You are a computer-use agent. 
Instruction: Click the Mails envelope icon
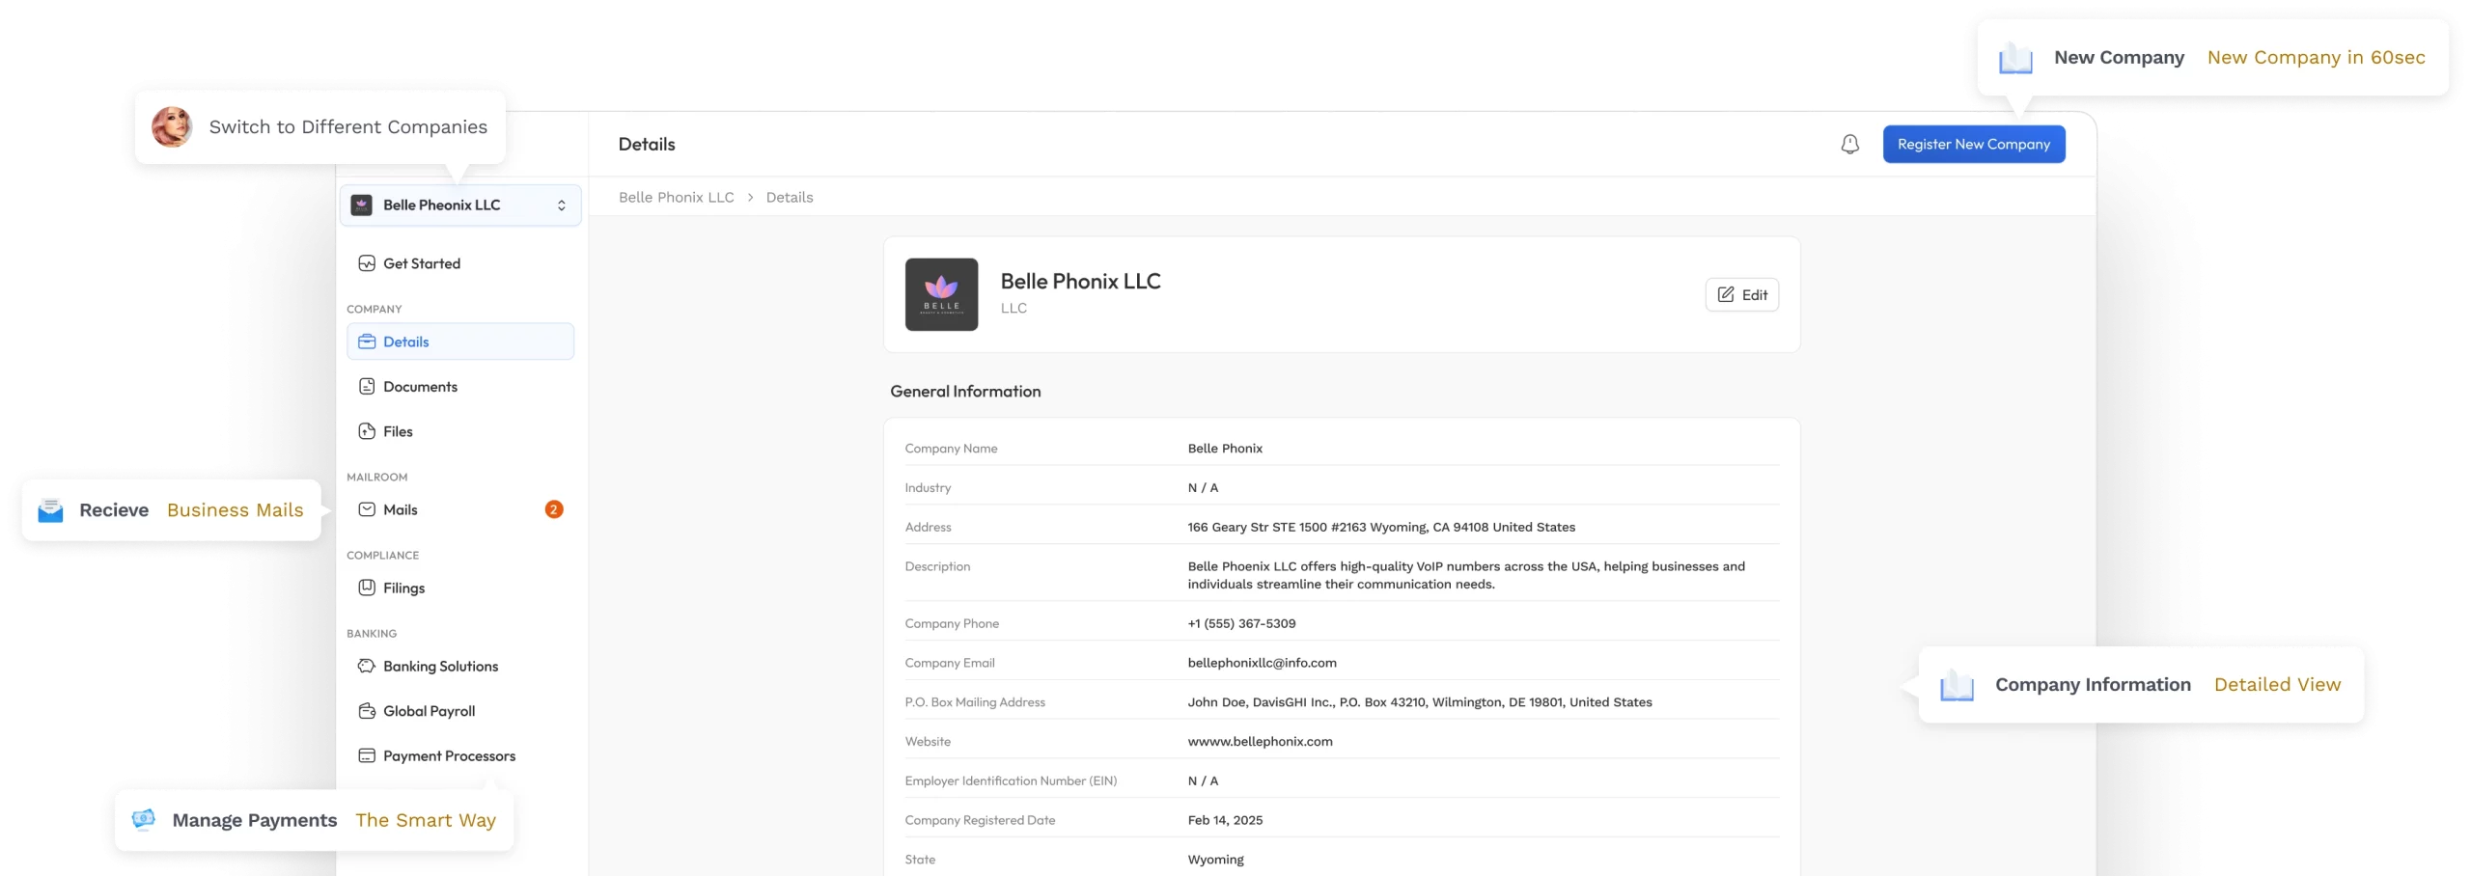pos(367,509)
